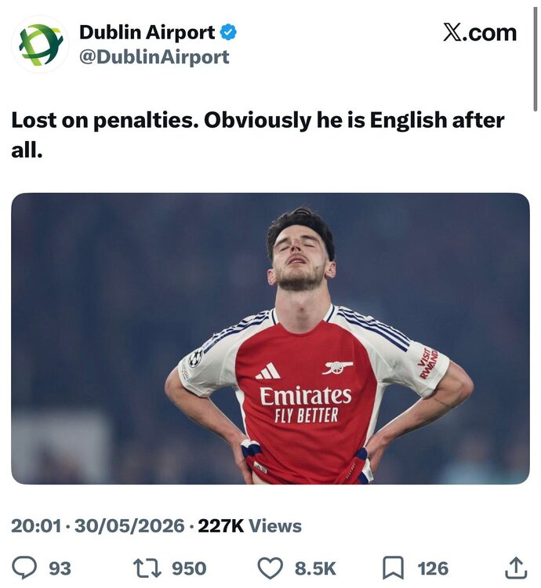Click the 126 bookmarks count
The height and width of the screenshot is (588, 541).
pyautogui.click(x=433, y=568)
